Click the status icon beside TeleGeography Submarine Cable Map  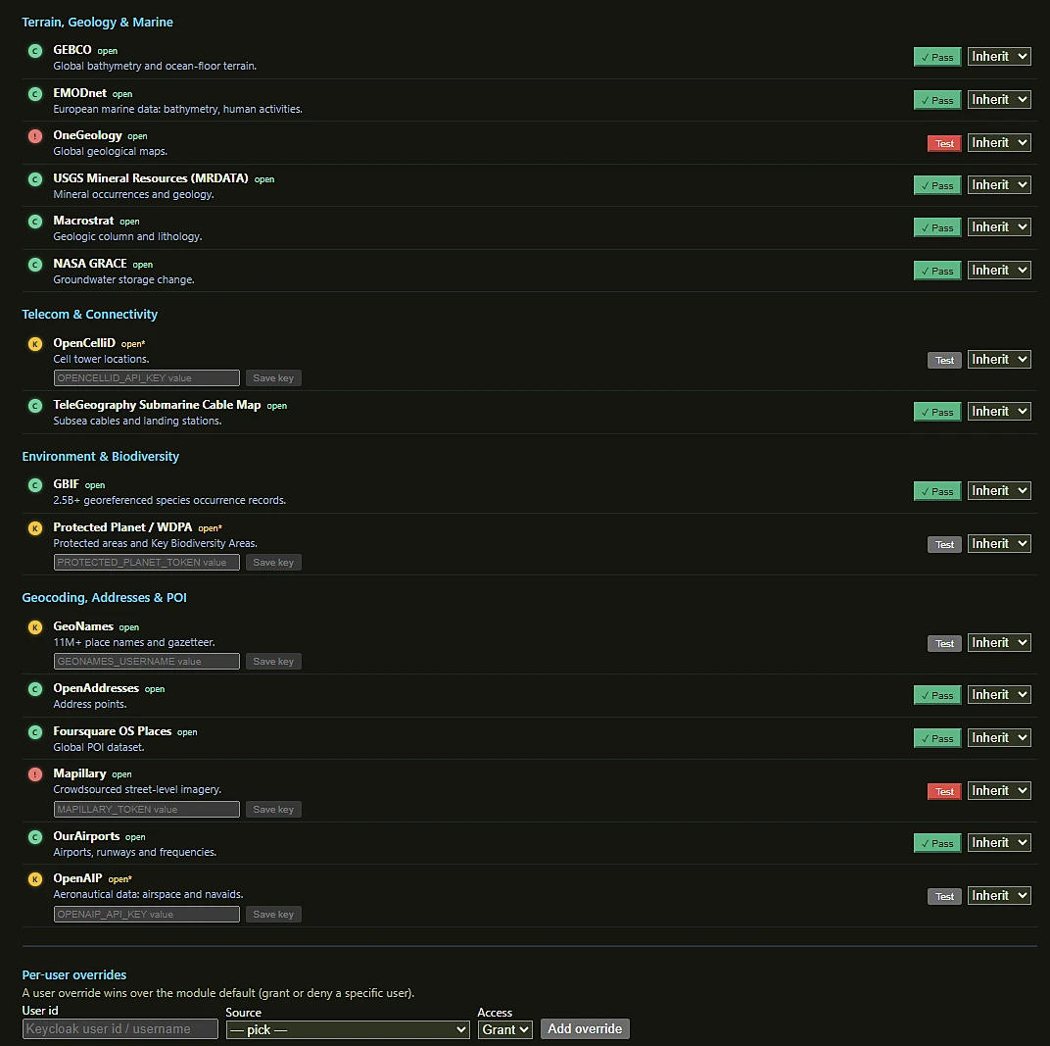(x=35, y=406)
